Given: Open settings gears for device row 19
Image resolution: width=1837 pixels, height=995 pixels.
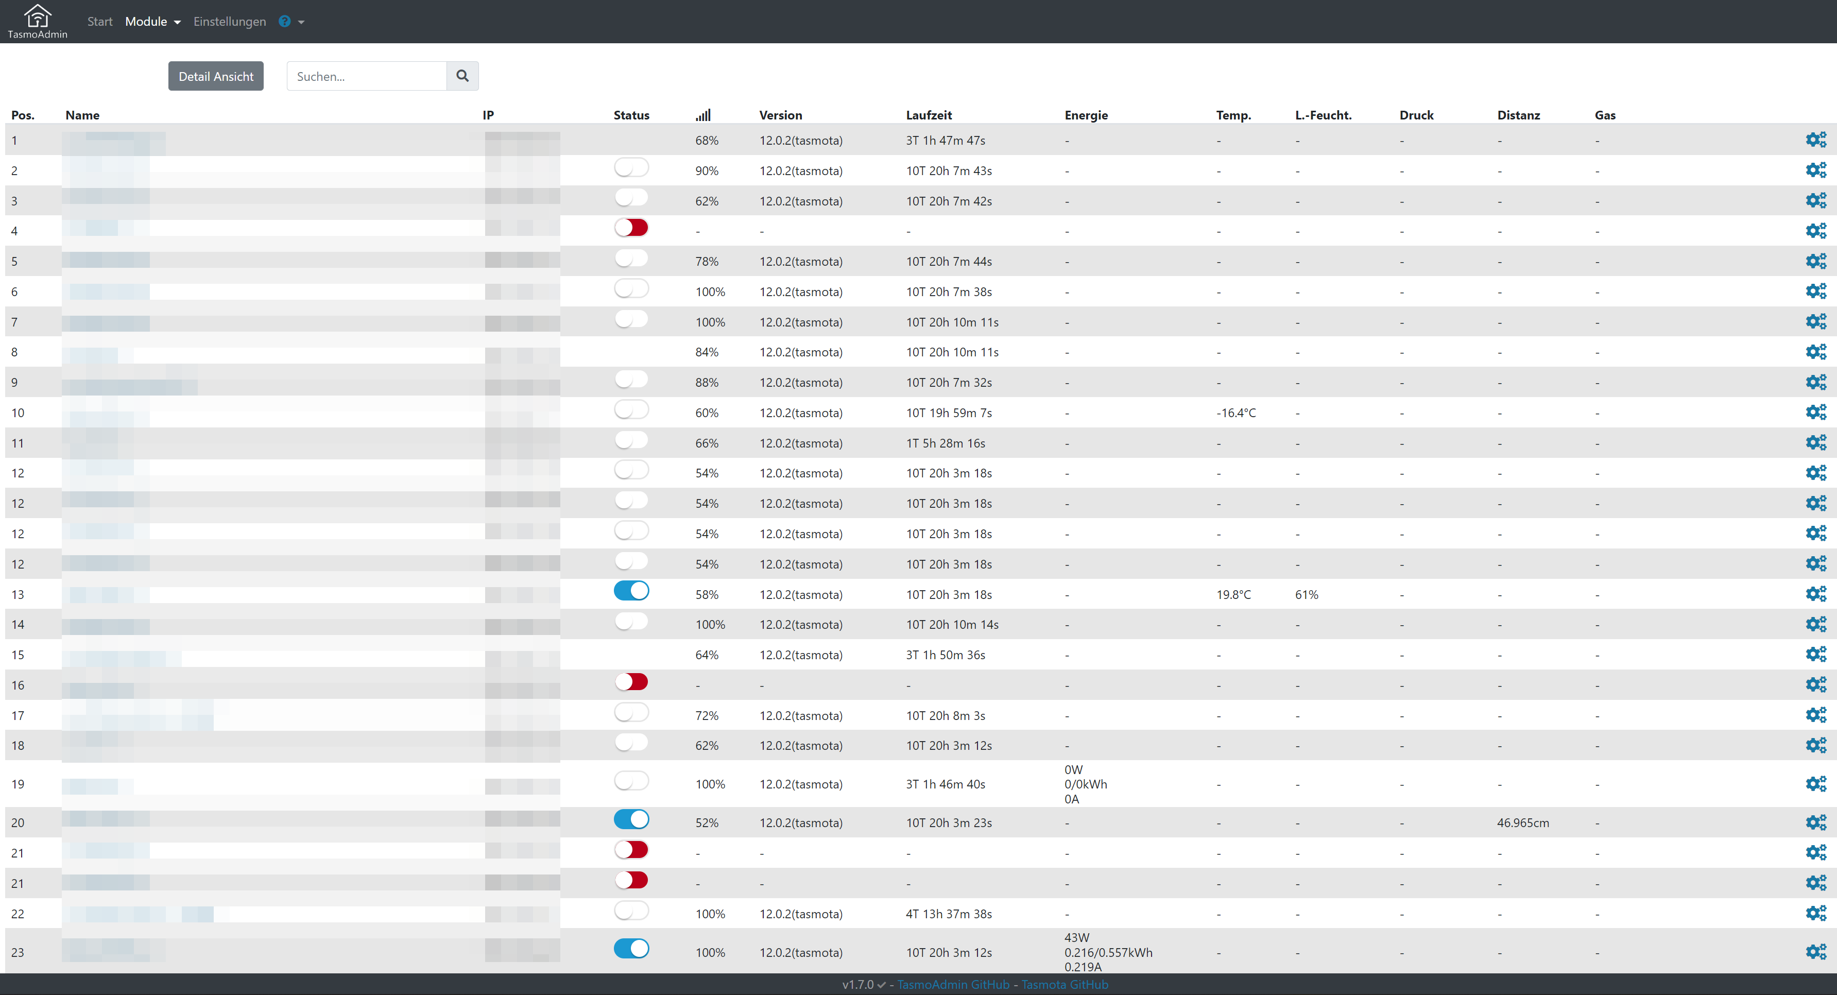Looking at the screenshot, I should click(x=1815, y=784).
